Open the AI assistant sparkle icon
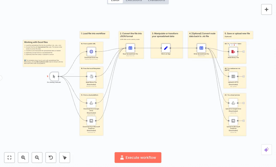The height and width of the screenshot is (167, 276). [x=267, y=150]
